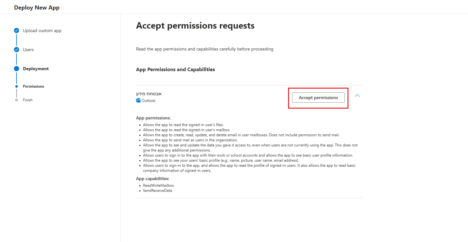Click the Deploy New App title
Image resolution: width=468 pixels, height=242 pixels.
click(x=37, y=8)
